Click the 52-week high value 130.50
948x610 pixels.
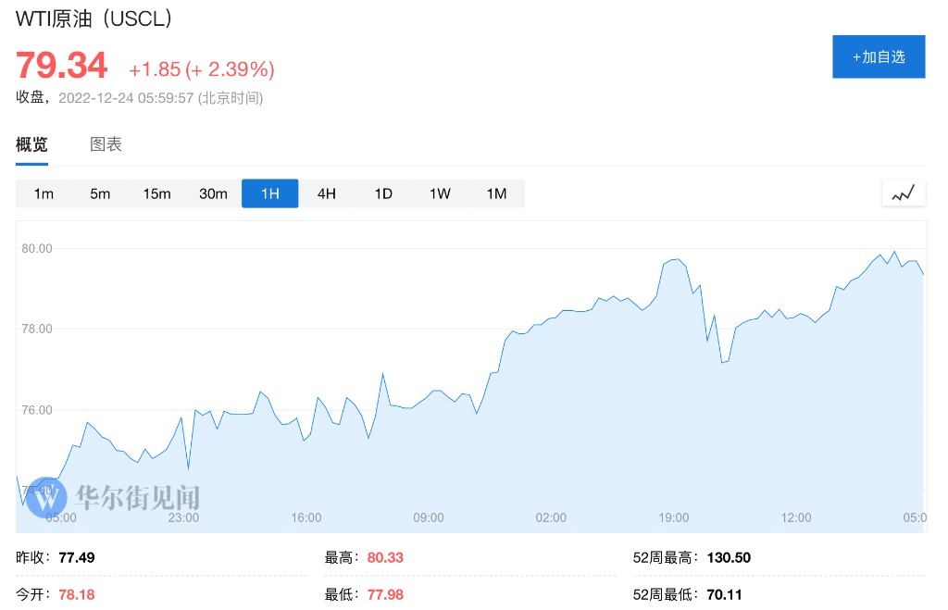click(729, 558)
